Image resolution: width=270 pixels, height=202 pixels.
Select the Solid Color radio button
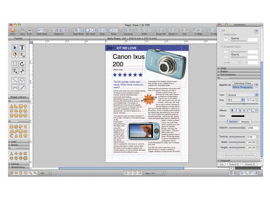click(x=222, y=35)
